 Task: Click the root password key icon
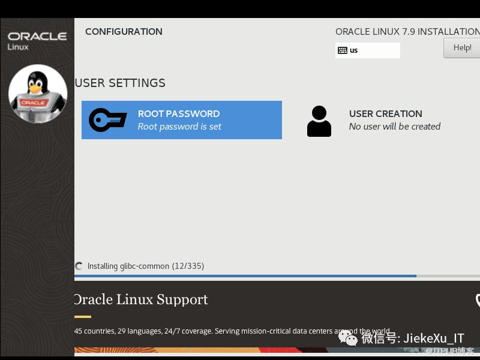pyautogui.click(x=108, y=120)
